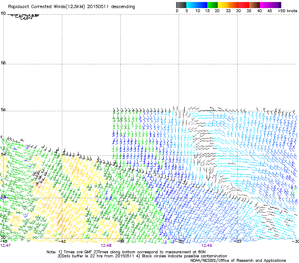Click the red 30-35 knots color segment
The image size is (299, 263).
[244, 5]
